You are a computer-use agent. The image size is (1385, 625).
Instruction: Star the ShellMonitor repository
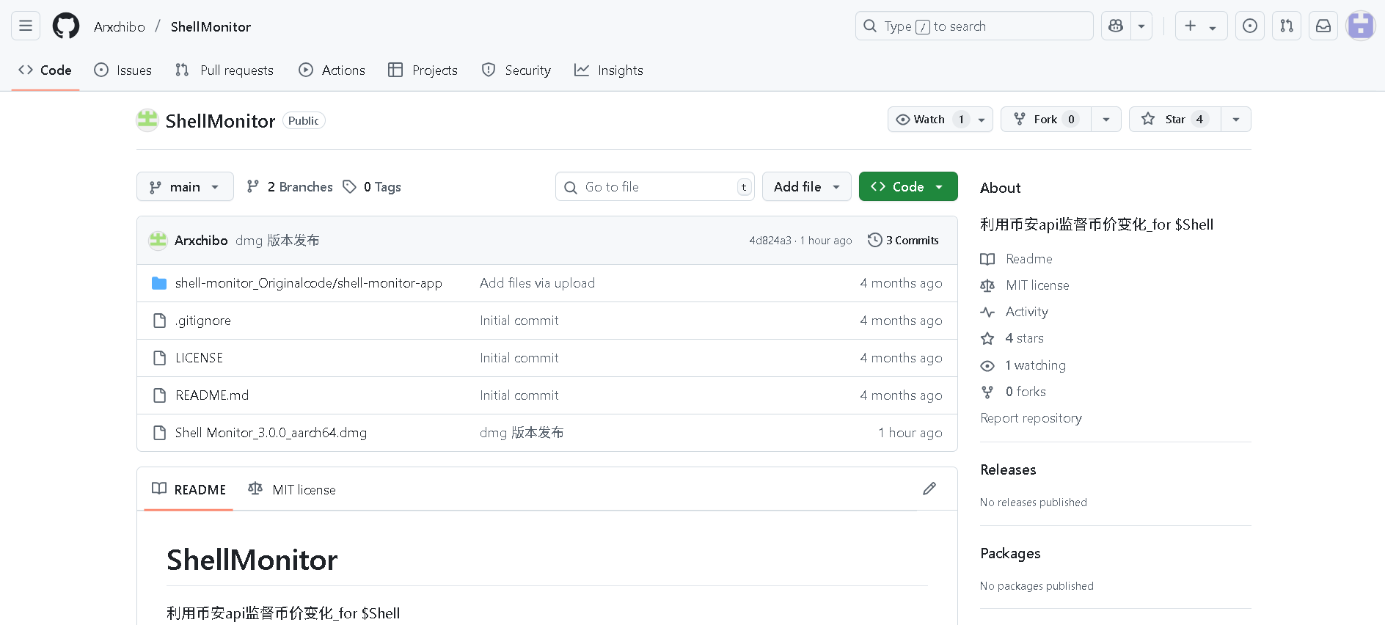[x=1175, y=120]
